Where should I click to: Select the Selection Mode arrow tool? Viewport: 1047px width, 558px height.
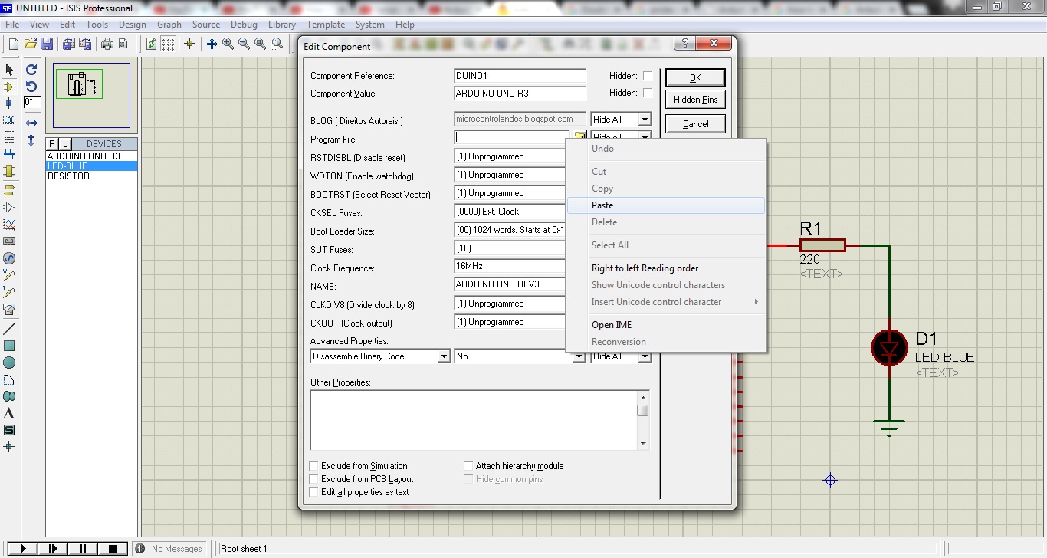(9, 70)
